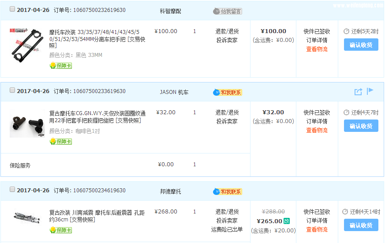Click flag icon in JASON 机车 order header

(x=370, y=91)
